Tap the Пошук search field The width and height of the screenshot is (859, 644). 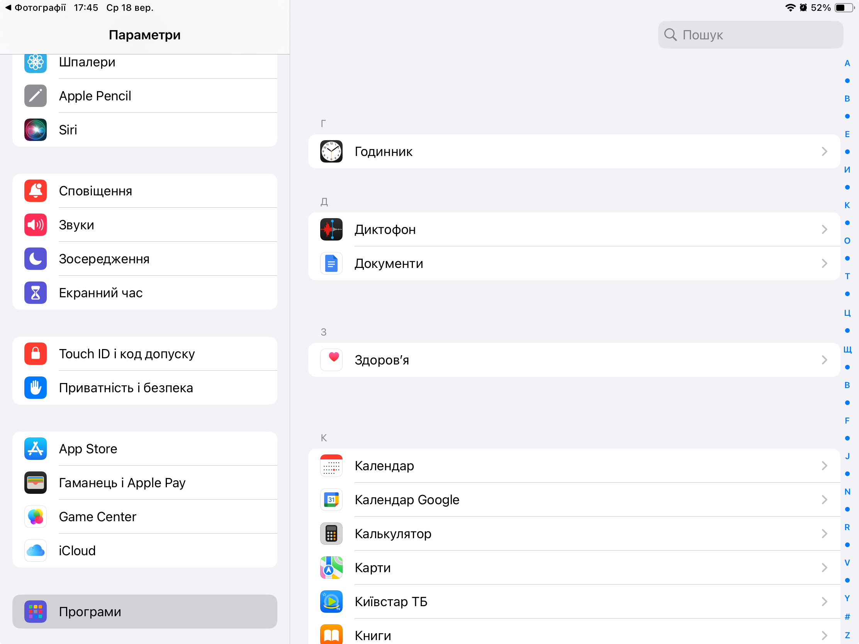tap(750, 35)
